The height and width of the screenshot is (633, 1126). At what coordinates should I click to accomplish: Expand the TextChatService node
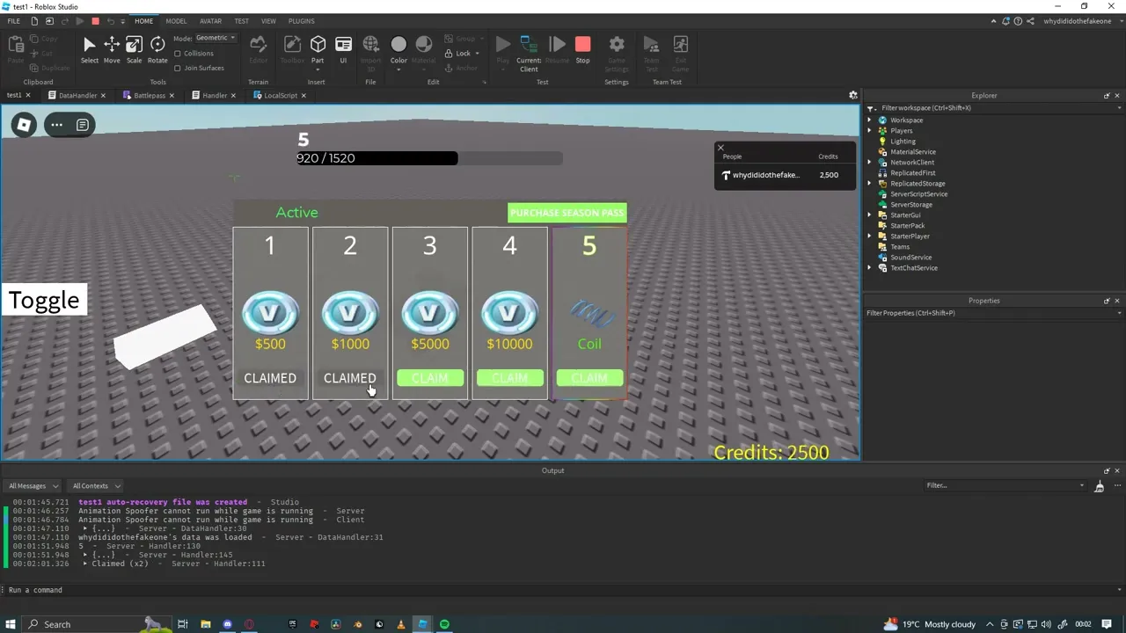pyautogui.click(x=870, y=268)
